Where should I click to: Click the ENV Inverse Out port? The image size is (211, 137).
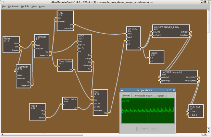73,28
